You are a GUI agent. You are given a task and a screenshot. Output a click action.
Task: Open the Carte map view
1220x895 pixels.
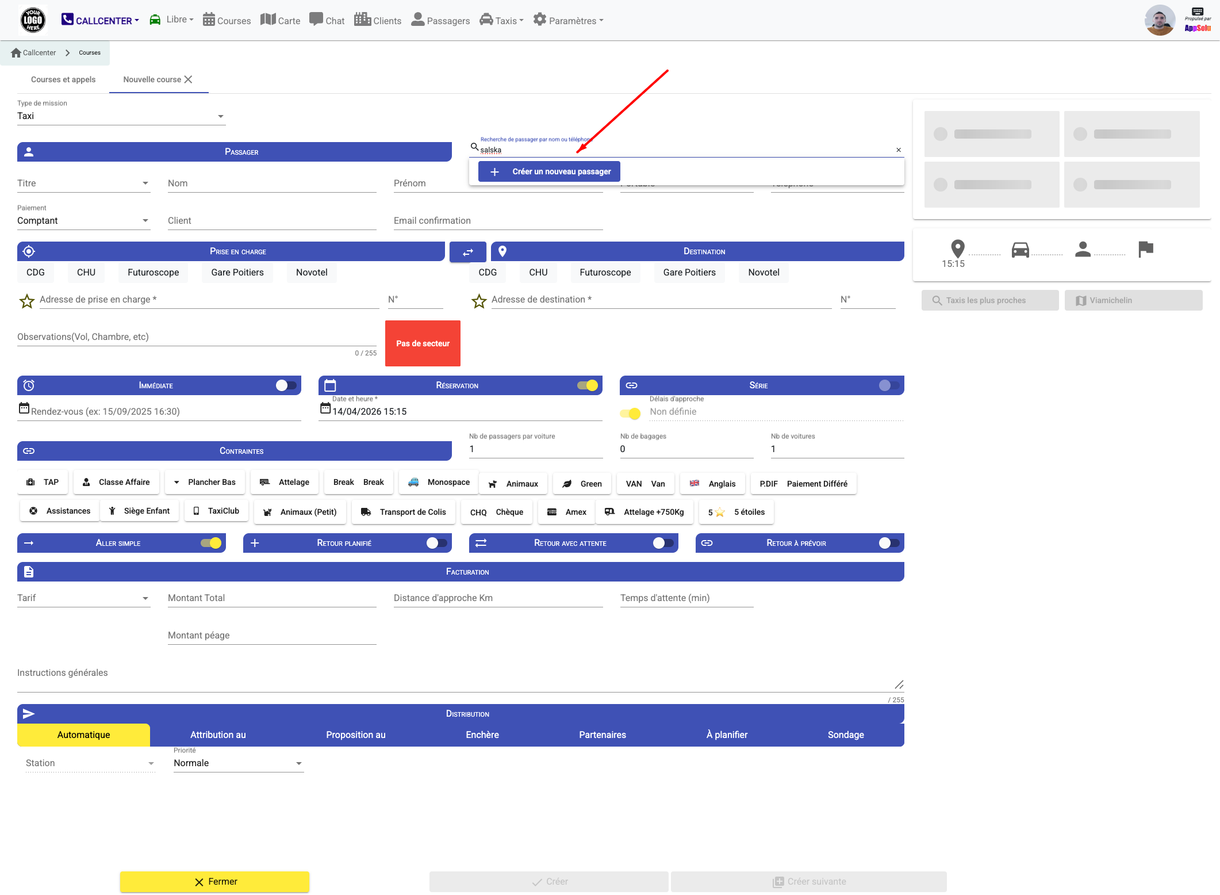pyautogui.click(x=280, y=20)
